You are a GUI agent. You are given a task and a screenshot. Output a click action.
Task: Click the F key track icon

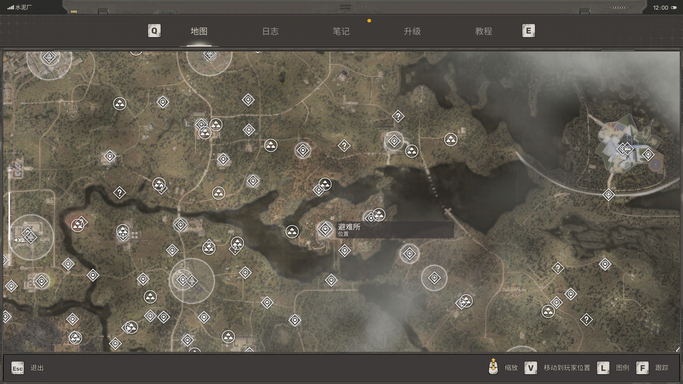tap(642, 368)
